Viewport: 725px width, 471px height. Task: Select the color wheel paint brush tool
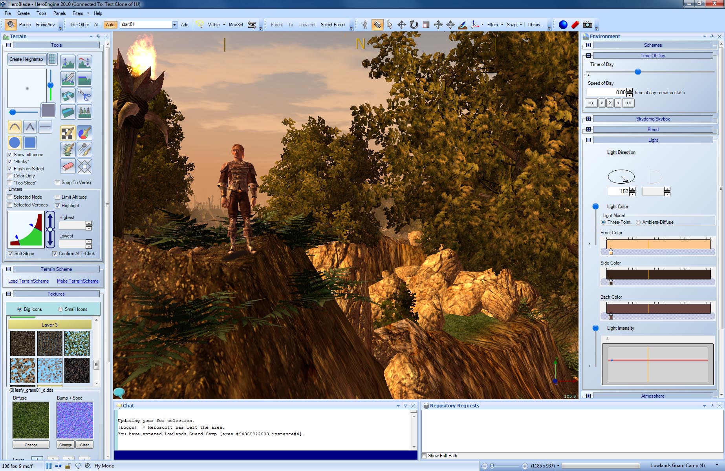84,133
